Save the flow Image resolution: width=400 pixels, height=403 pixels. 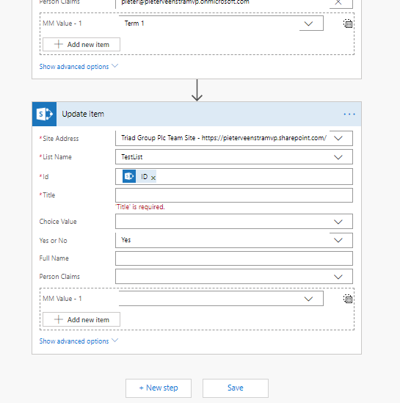236,388
